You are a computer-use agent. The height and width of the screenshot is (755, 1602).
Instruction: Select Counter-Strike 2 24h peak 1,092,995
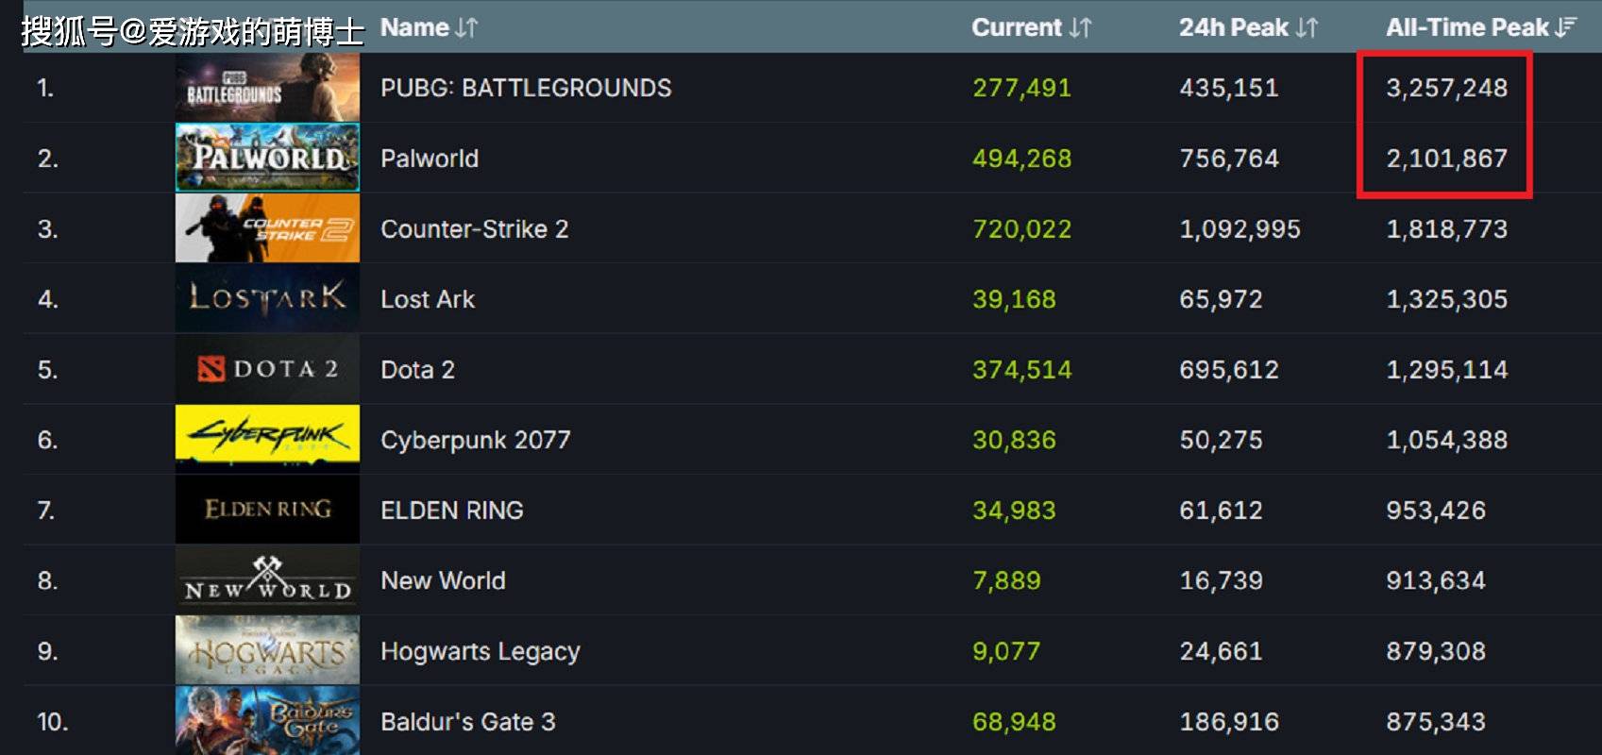click(1239, 229)
